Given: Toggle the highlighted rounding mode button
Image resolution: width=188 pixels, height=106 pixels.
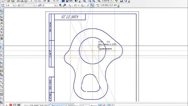Looking at the screenshot, I should (x=92, y=5).
